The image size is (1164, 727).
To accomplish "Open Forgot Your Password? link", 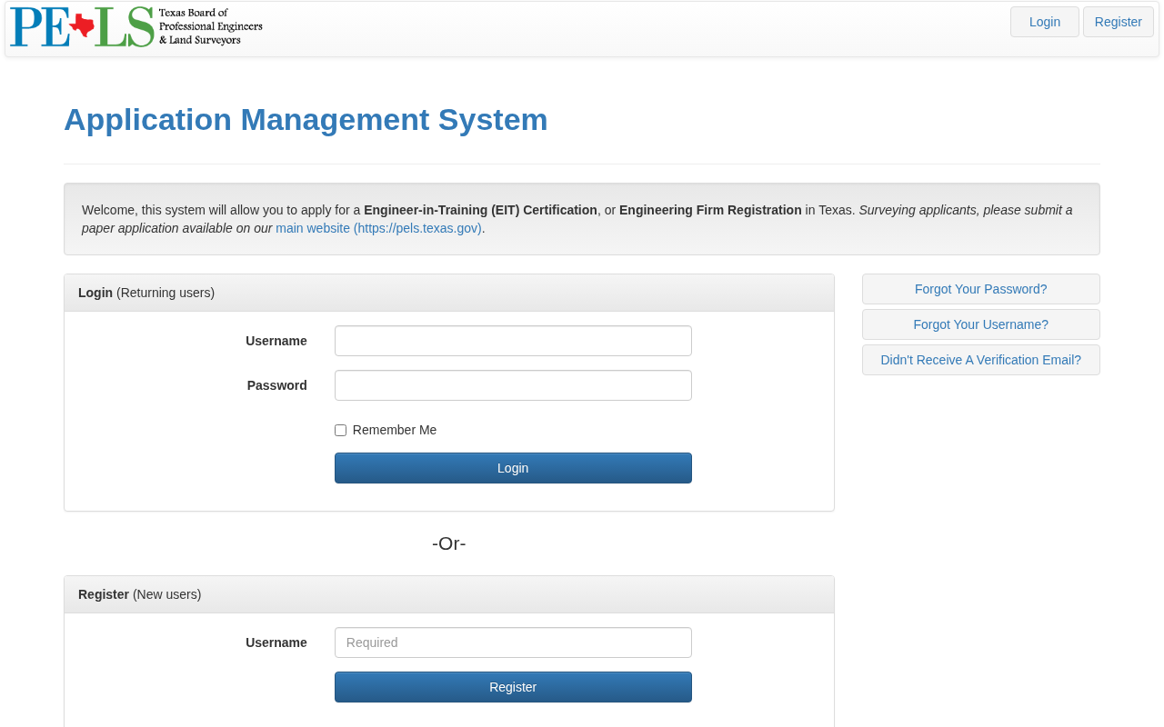I will 980,289.
